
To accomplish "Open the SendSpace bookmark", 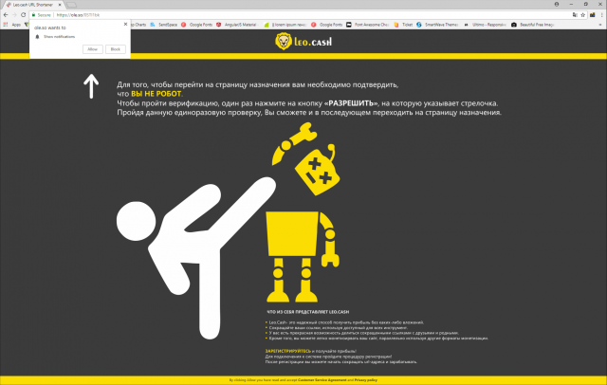I will point(164,25).
